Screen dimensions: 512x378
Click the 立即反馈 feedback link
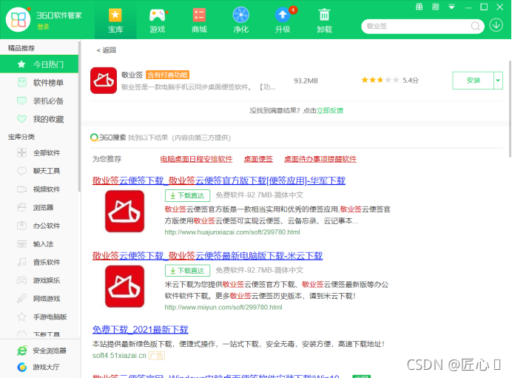click(x=330, y=110)
